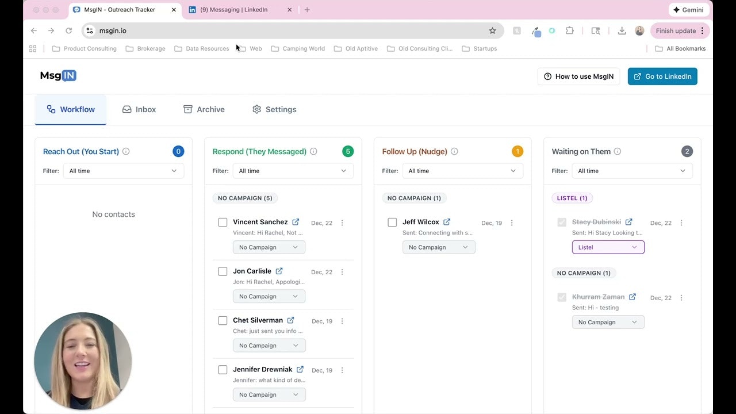This screenshot has height=414, width=736.
Task: Open a new browser tab
Action: (307, 10)
